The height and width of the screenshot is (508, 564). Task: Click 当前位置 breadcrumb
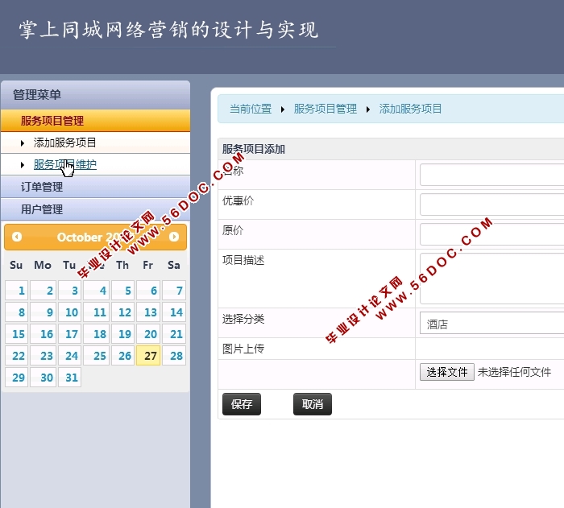[251, 109]
